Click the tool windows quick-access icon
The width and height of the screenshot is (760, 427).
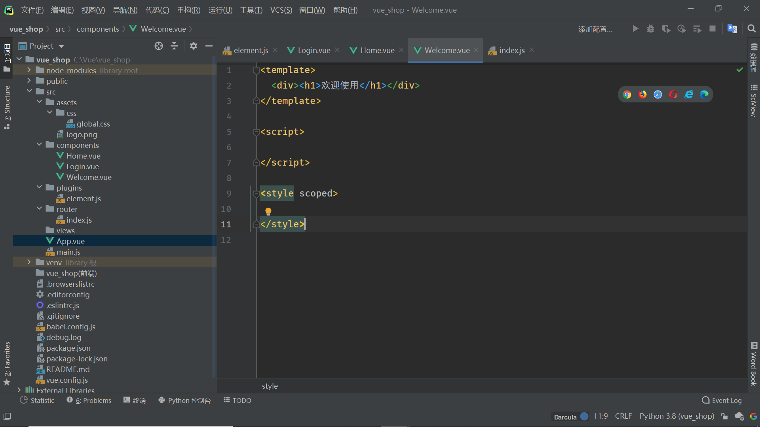point(7,416)
